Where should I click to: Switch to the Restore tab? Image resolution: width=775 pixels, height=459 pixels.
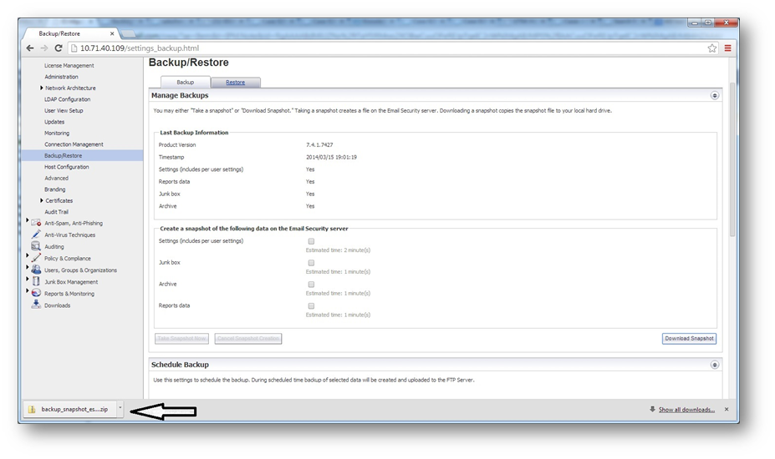235,82
